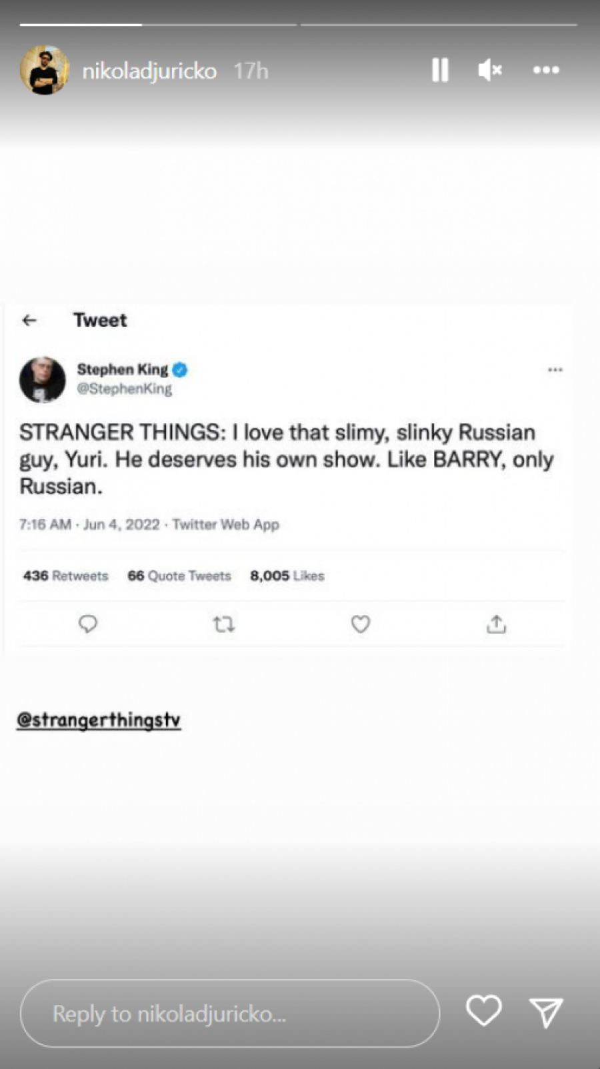Image resolution: width=600 pixels, height=1069 pixels.
Task: View 436 Retweets list
Action: 65,576
